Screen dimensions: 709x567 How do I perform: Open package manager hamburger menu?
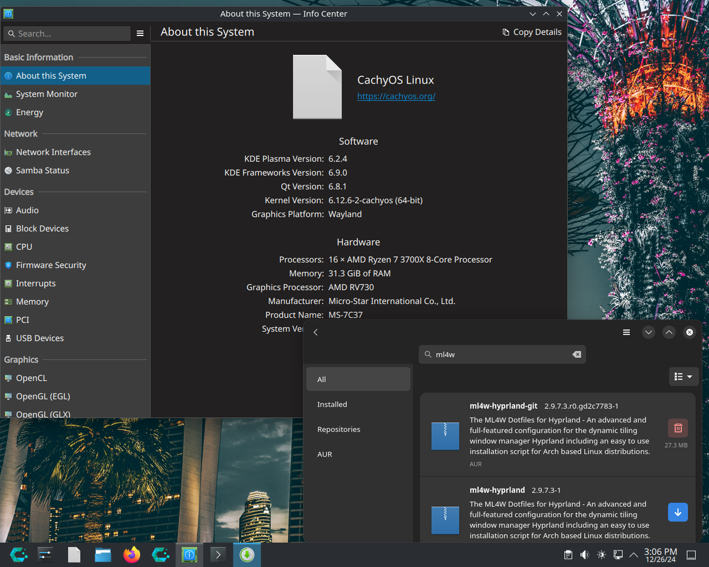[x=626, y=333]
